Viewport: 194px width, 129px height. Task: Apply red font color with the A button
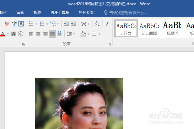3,34
